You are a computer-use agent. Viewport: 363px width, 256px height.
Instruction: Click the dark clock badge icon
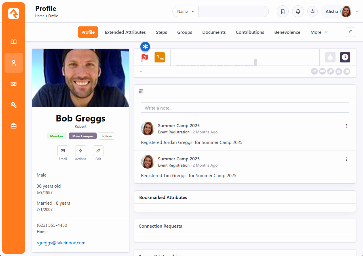pos(345,57)
